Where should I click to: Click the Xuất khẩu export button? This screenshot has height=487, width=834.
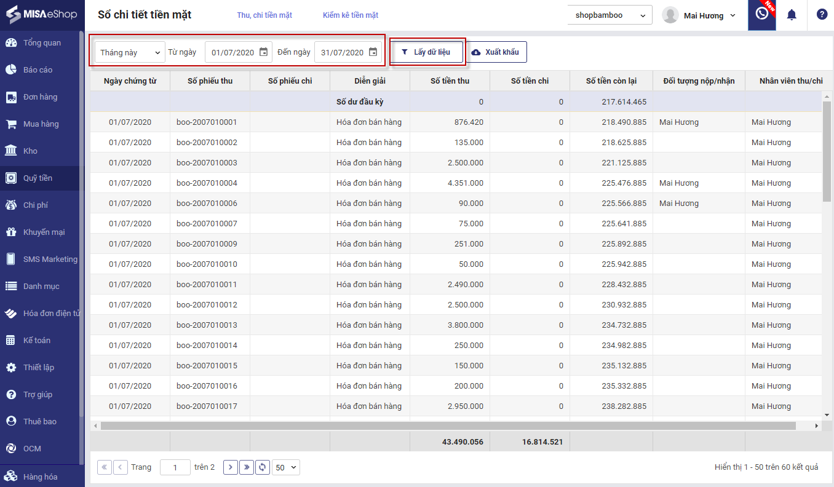496,52
